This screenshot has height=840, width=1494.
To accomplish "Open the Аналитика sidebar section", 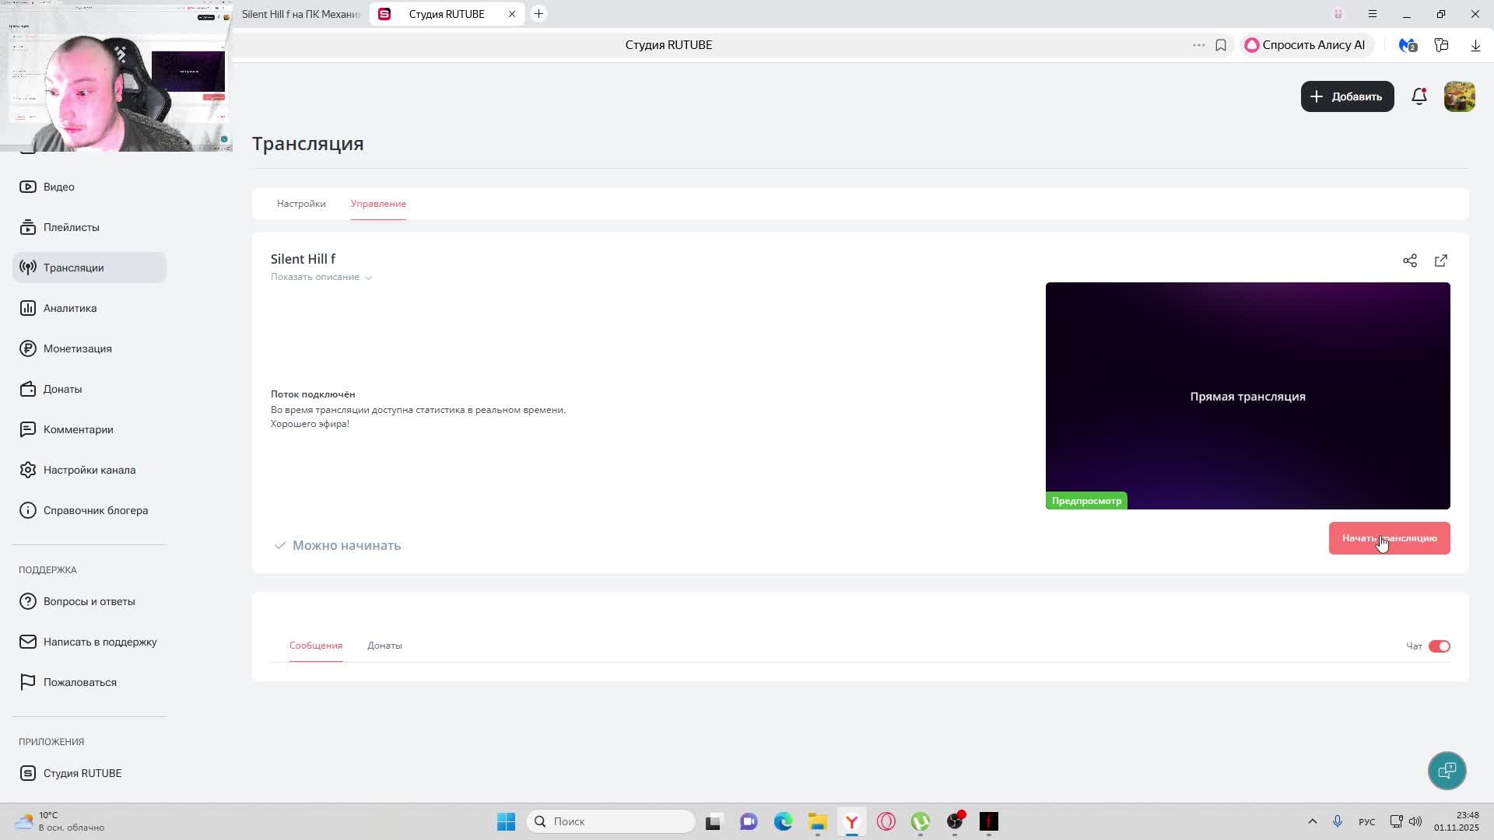I will (x=70, y=308).
